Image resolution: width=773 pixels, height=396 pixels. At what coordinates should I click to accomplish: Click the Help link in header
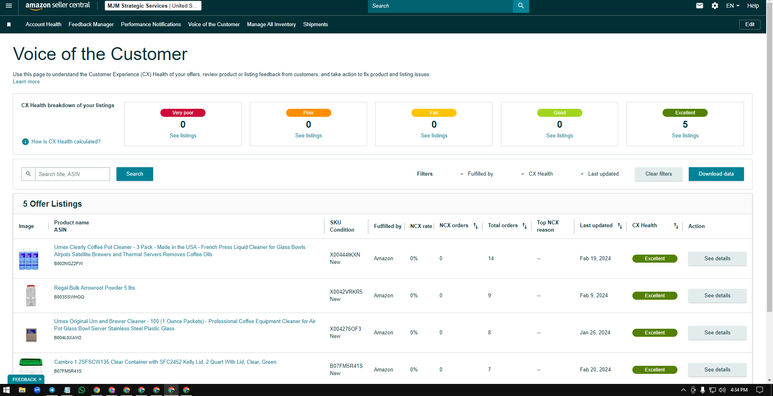[753, 6]
